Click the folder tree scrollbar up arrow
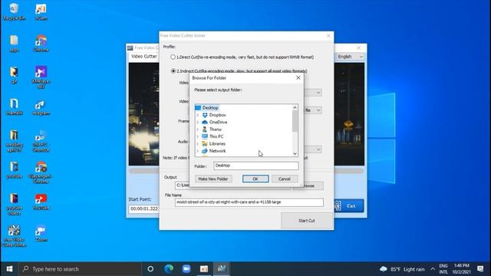 pos(295,107)
